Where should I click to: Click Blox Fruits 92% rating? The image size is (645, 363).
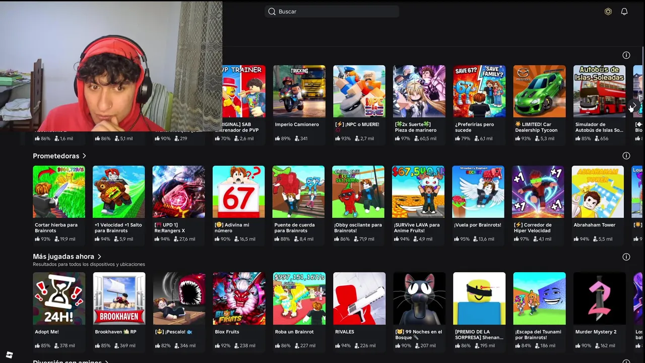click(223, 346)
